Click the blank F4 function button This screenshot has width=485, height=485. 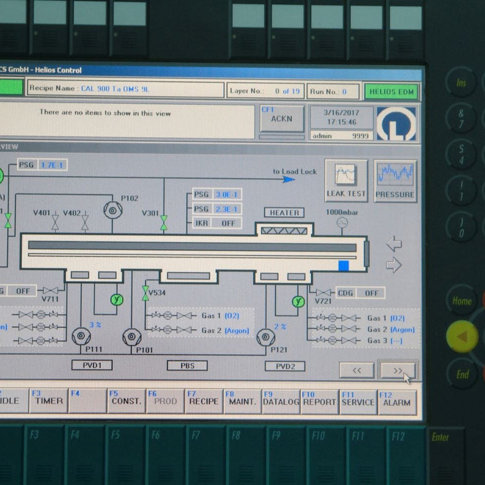(87, 400)
